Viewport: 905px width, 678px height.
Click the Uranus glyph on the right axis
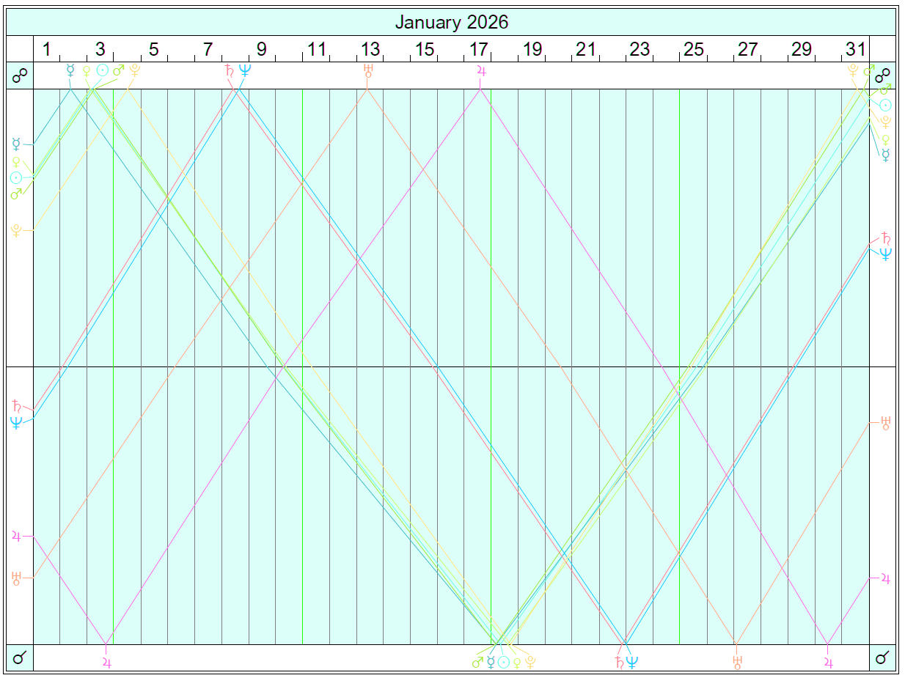[886, 421]
